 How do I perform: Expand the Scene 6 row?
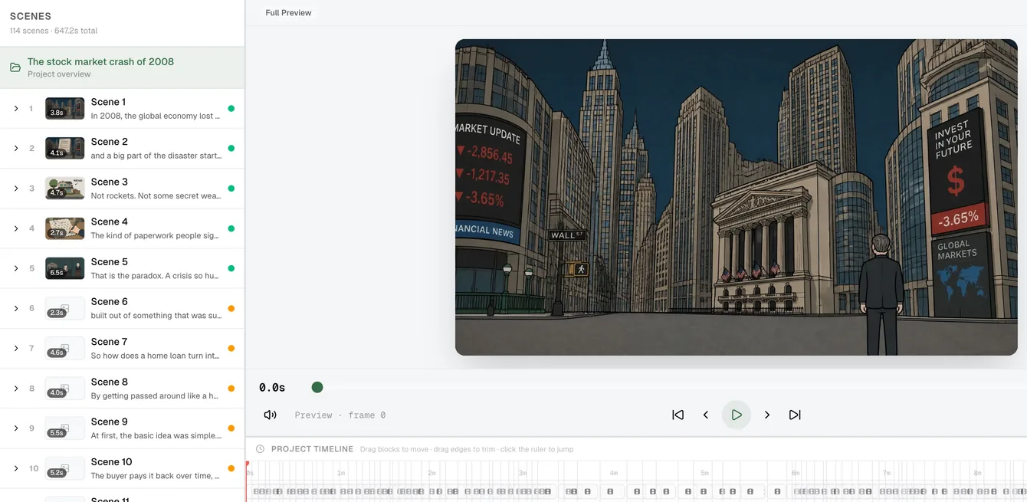[16, 308]
